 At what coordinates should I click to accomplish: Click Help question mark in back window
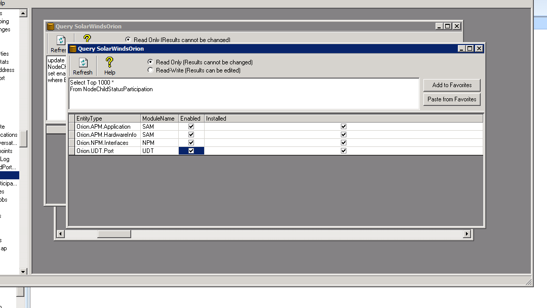coord(87,38)
